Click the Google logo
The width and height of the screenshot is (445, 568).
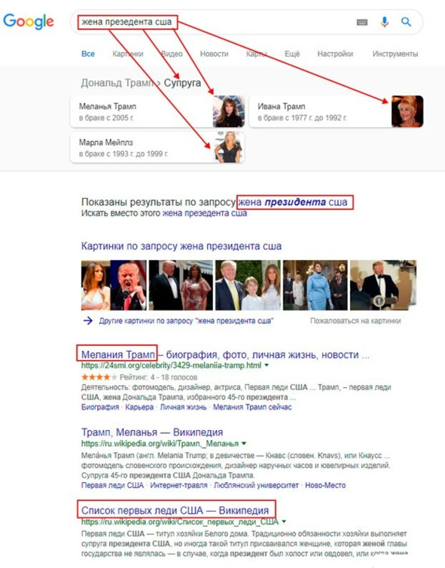pos(29,22)
